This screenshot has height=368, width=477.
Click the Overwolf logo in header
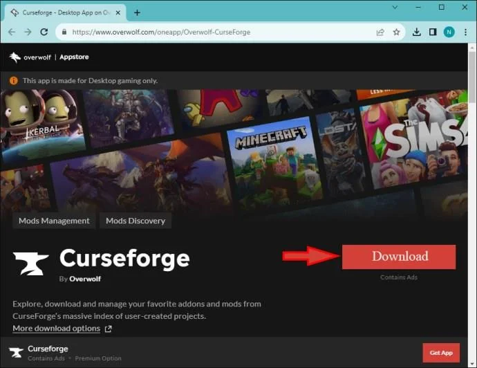28,57
